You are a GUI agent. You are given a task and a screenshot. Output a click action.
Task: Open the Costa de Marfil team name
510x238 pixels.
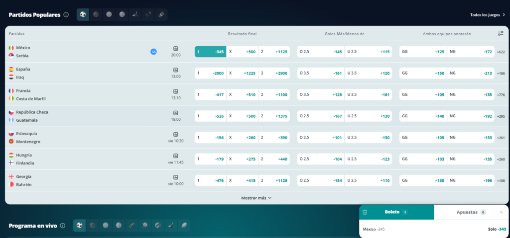pyautogui.click(x=31, y=98)
